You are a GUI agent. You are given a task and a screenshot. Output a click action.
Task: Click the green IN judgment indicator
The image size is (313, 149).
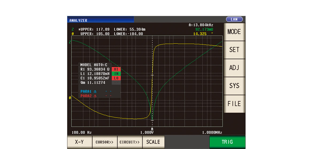[116, 74]
